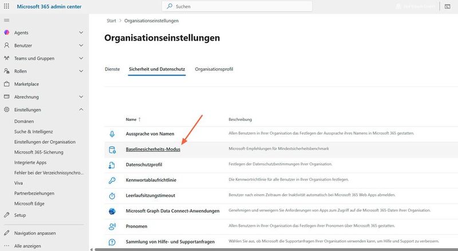This screenshot has height=251, width=458.
Task: Click the Einstellungen gear icon
Action: click(x=6, y=109)
